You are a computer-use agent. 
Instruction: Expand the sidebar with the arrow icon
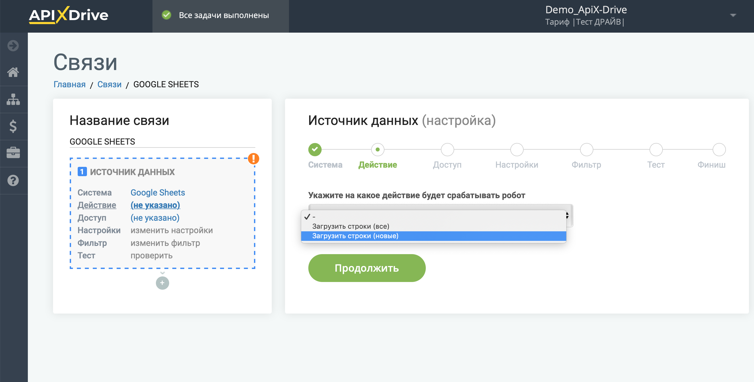pyautogui.click(x=13, y=46)
